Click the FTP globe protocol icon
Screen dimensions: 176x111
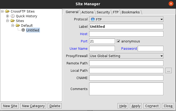coord(92,19)
